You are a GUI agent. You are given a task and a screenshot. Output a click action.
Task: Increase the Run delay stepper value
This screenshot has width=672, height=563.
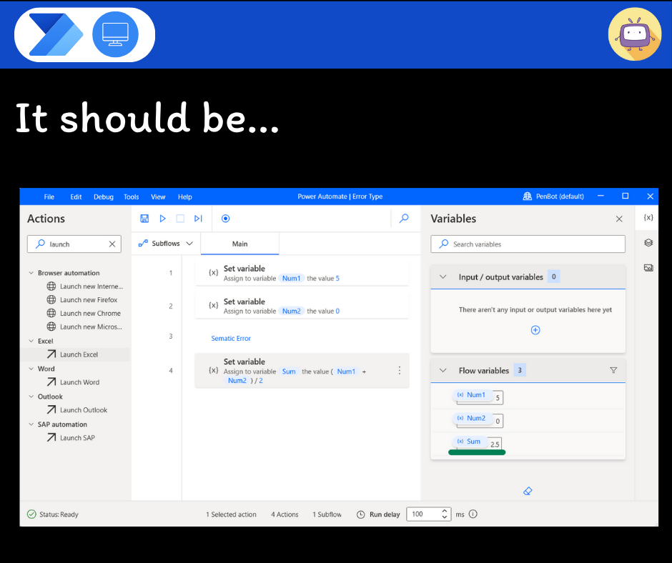coord(445,511)
